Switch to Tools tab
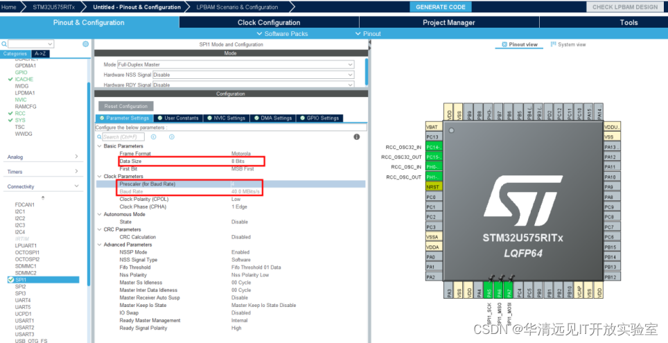The width and height of the screenshot is (668, 343). [x=629, y=23]
